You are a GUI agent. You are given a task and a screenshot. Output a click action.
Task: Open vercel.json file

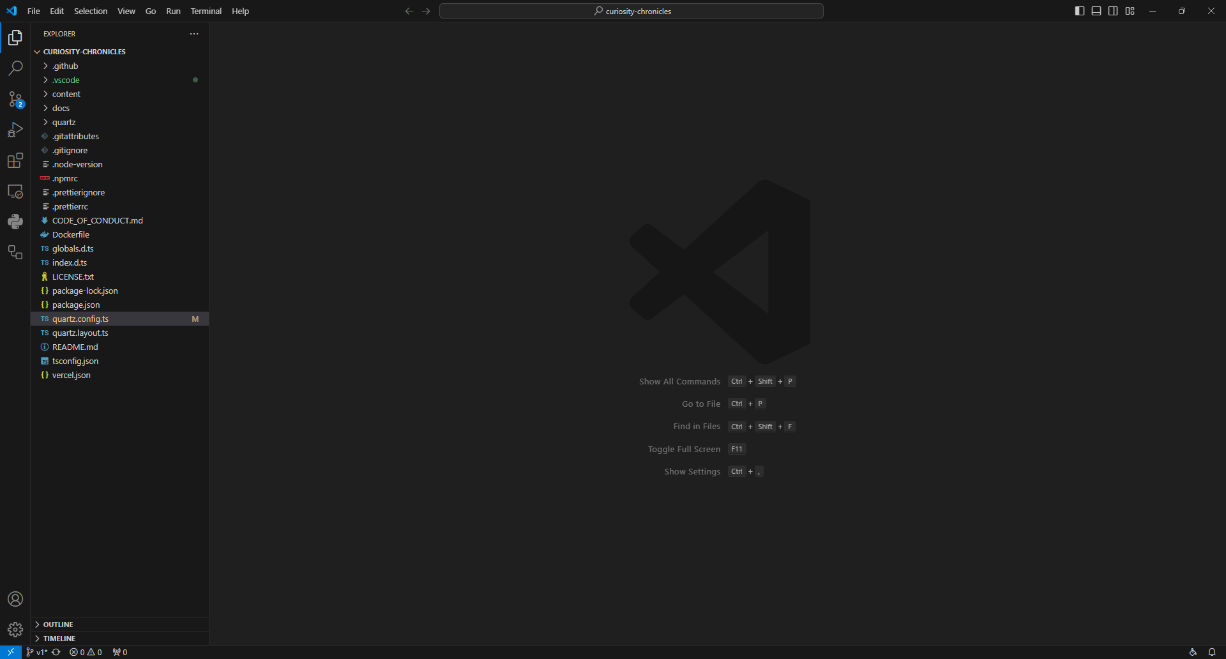pyautogui.click(x=119, y=375)
